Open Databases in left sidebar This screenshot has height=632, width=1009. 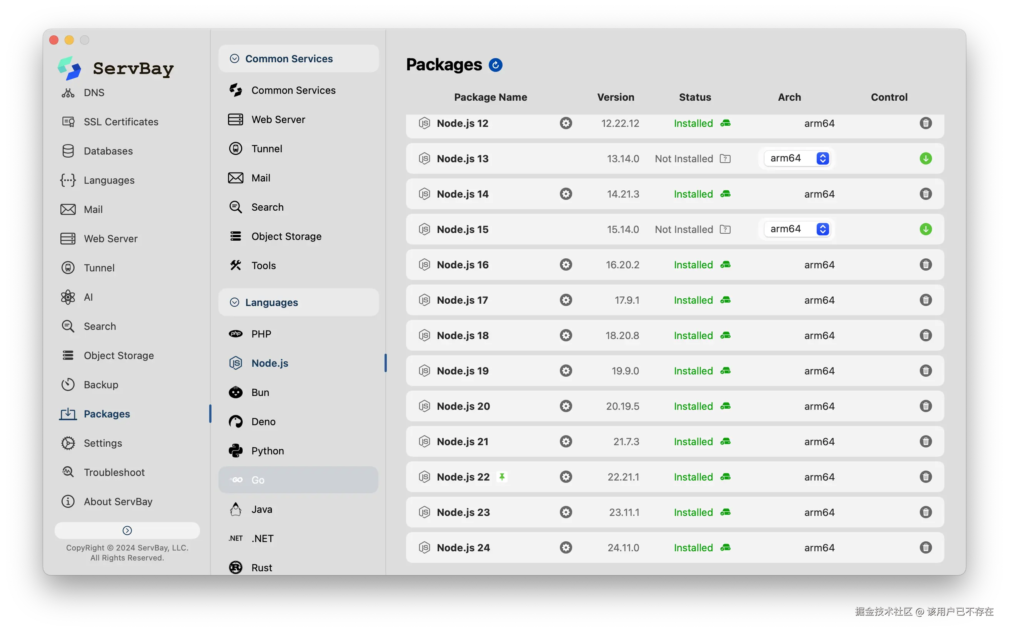(108, 151)
